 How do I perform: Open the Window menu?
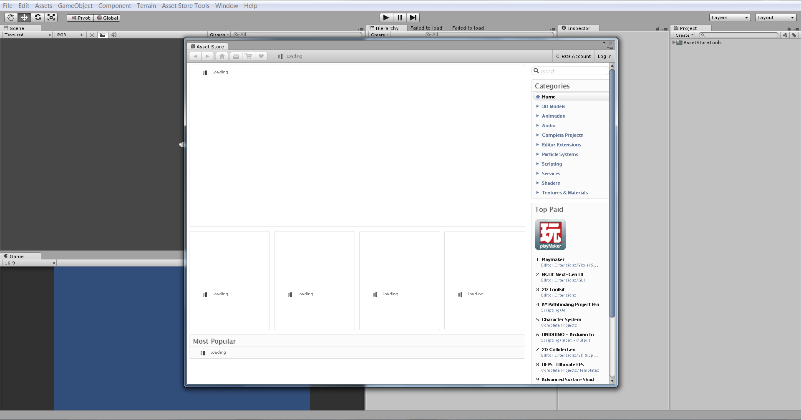(x=227, y=6)
